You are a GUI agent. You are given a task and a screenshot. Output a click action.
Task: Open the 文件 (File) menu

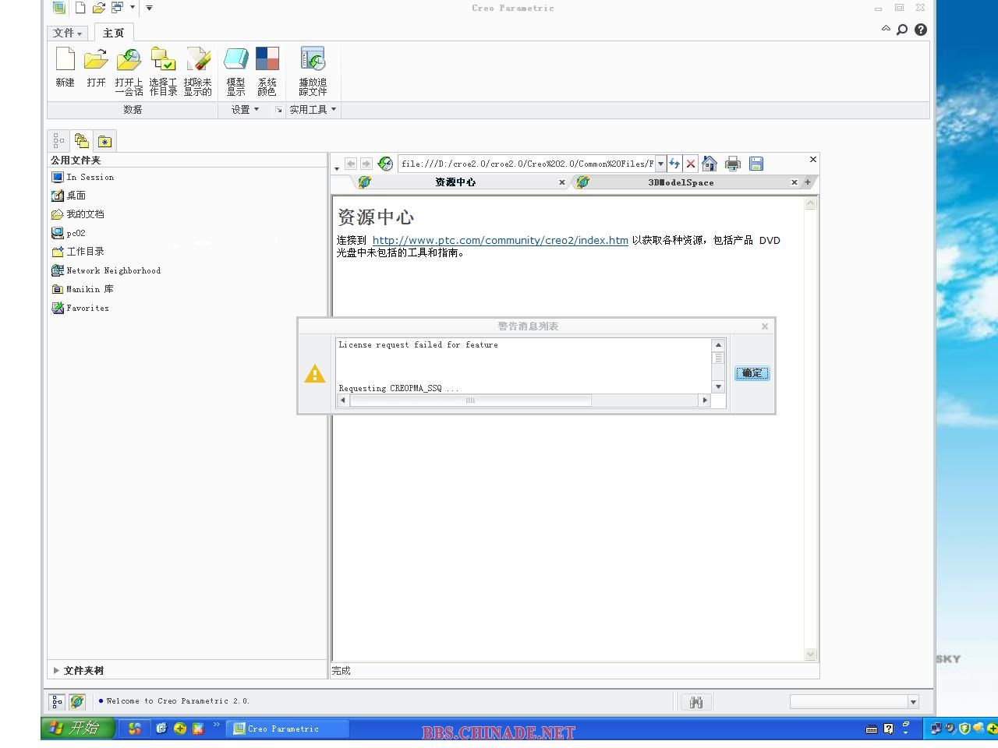pyautogui.click(x=67, y=33)
